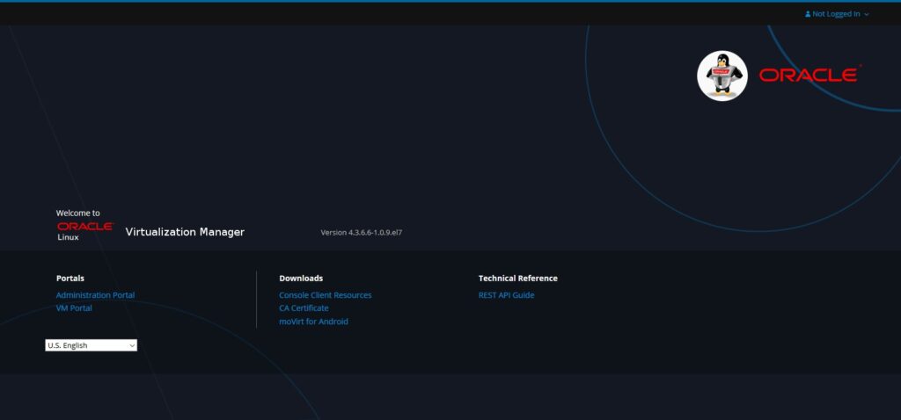Click the Version 4.3.6.6 text
901x420 pixels.
pos(361,233)
